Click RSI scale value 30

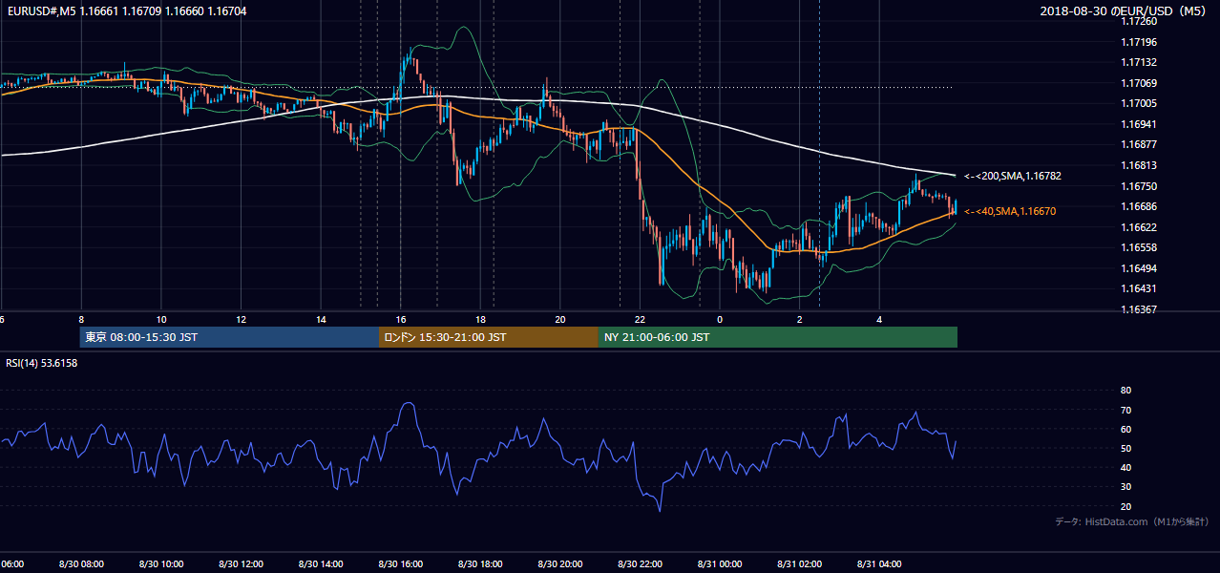[1125, 486]
